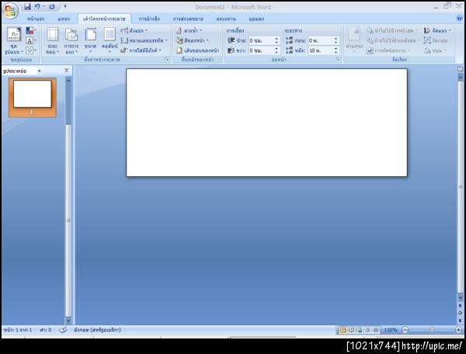Screen dimensions: 466x354
Task: Open the Page Color (สีของหน้า) option
Action: click(193, 40)
